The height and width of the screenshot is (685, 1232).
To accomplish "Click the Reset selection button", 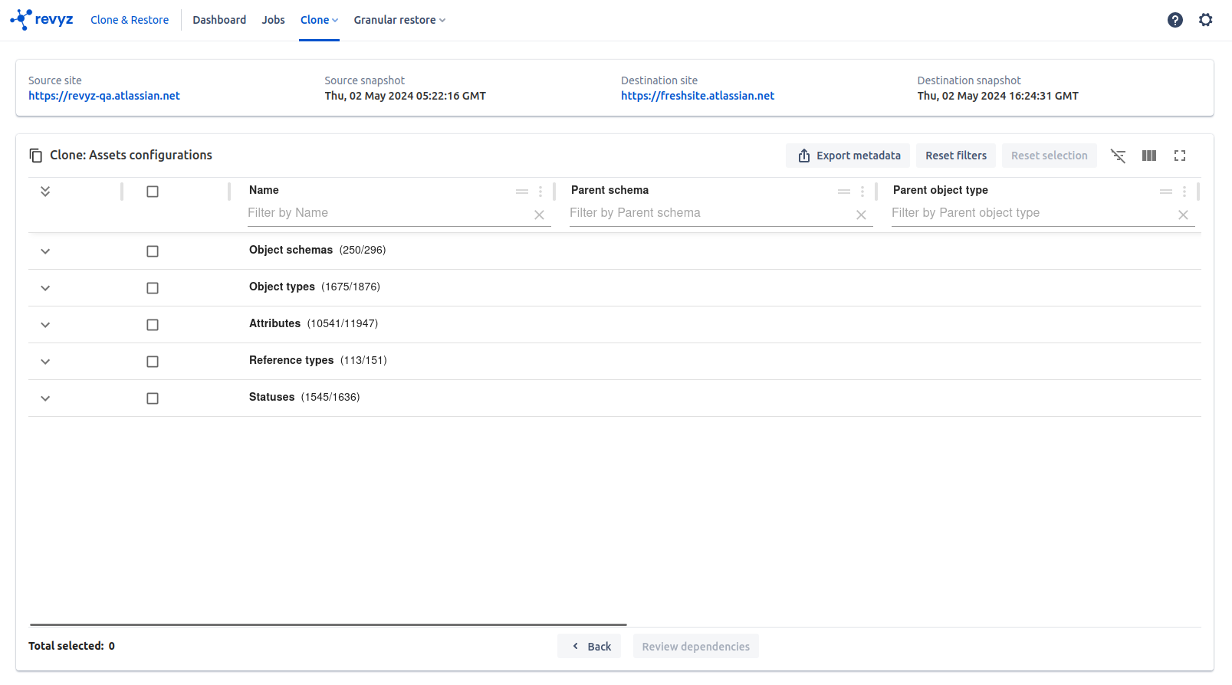I will click(1050, 156).
